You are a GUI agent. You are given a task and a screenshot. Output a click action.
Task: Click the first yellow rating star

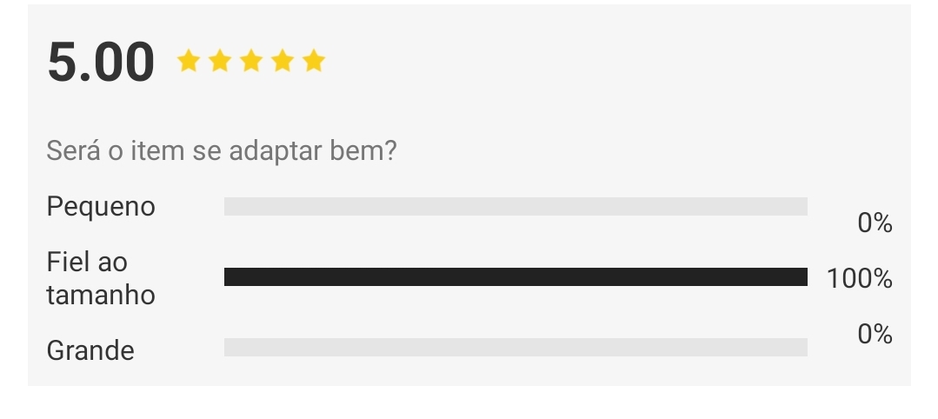coord(189,61)
